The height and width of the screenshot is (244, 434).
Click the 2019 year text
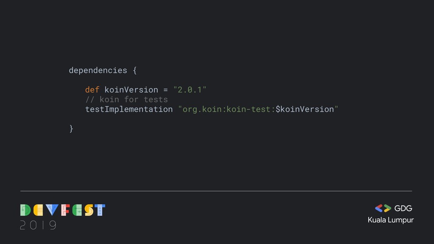(38, 225)
